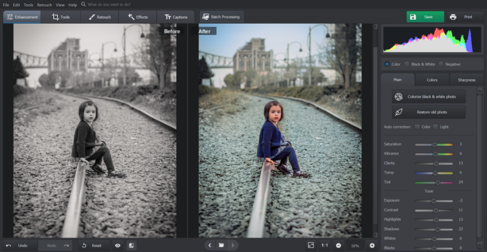Click the Before photo preview
Viewport: 487px width, 252px height.
95,131
